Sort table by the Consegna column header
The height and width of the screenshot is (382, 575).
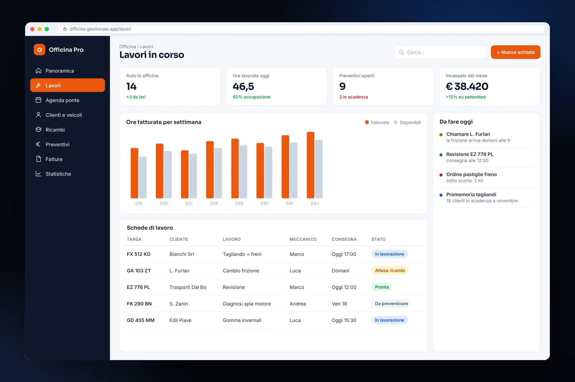344,239
